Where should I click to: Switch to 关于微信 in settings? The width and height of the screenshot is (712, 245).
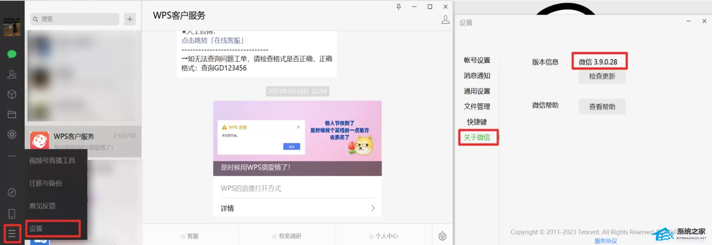477,137
